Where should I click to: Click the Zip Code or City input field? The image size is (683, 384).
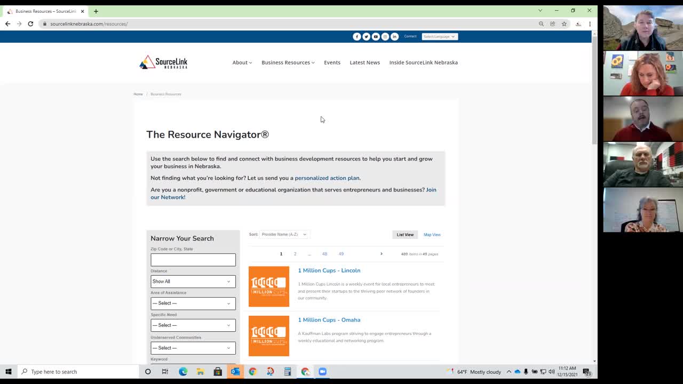[193, 260]
